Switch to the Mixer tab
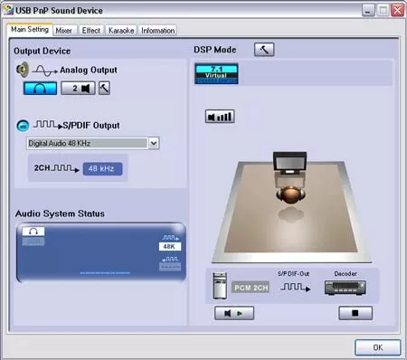The image size is (407, 360). pos(64,31)
